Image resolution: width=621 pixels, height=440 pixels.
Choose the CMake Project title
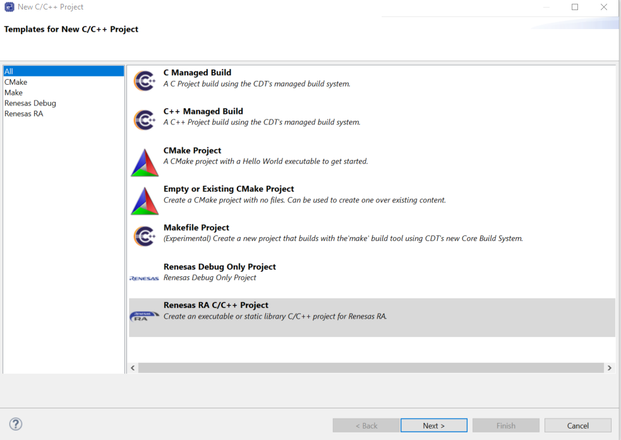click(x=192, y=150)
